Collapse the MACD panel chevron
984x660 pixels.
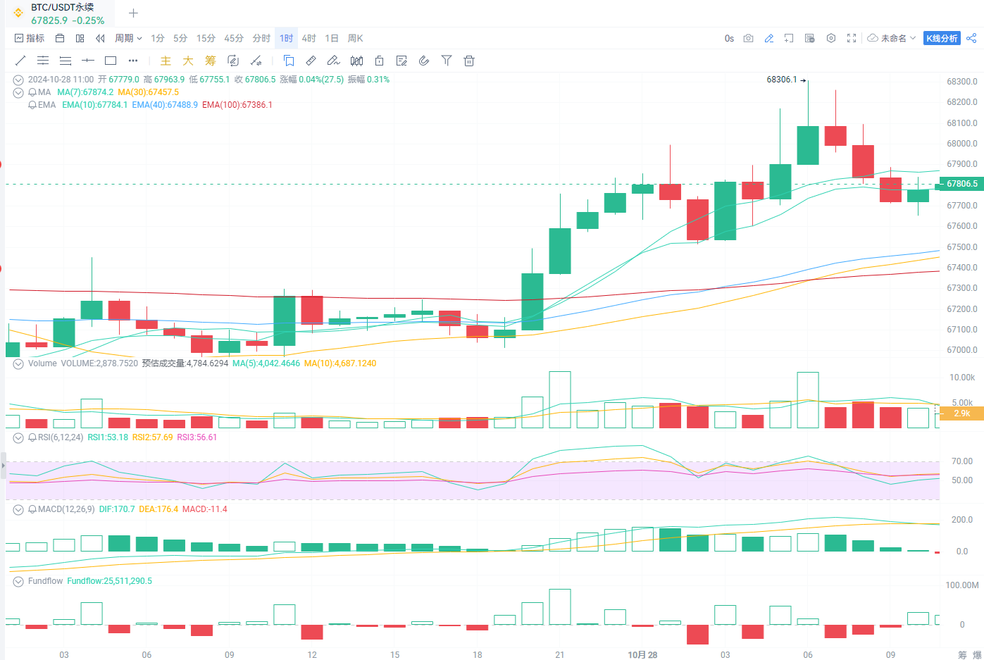[x=18, y=510]
